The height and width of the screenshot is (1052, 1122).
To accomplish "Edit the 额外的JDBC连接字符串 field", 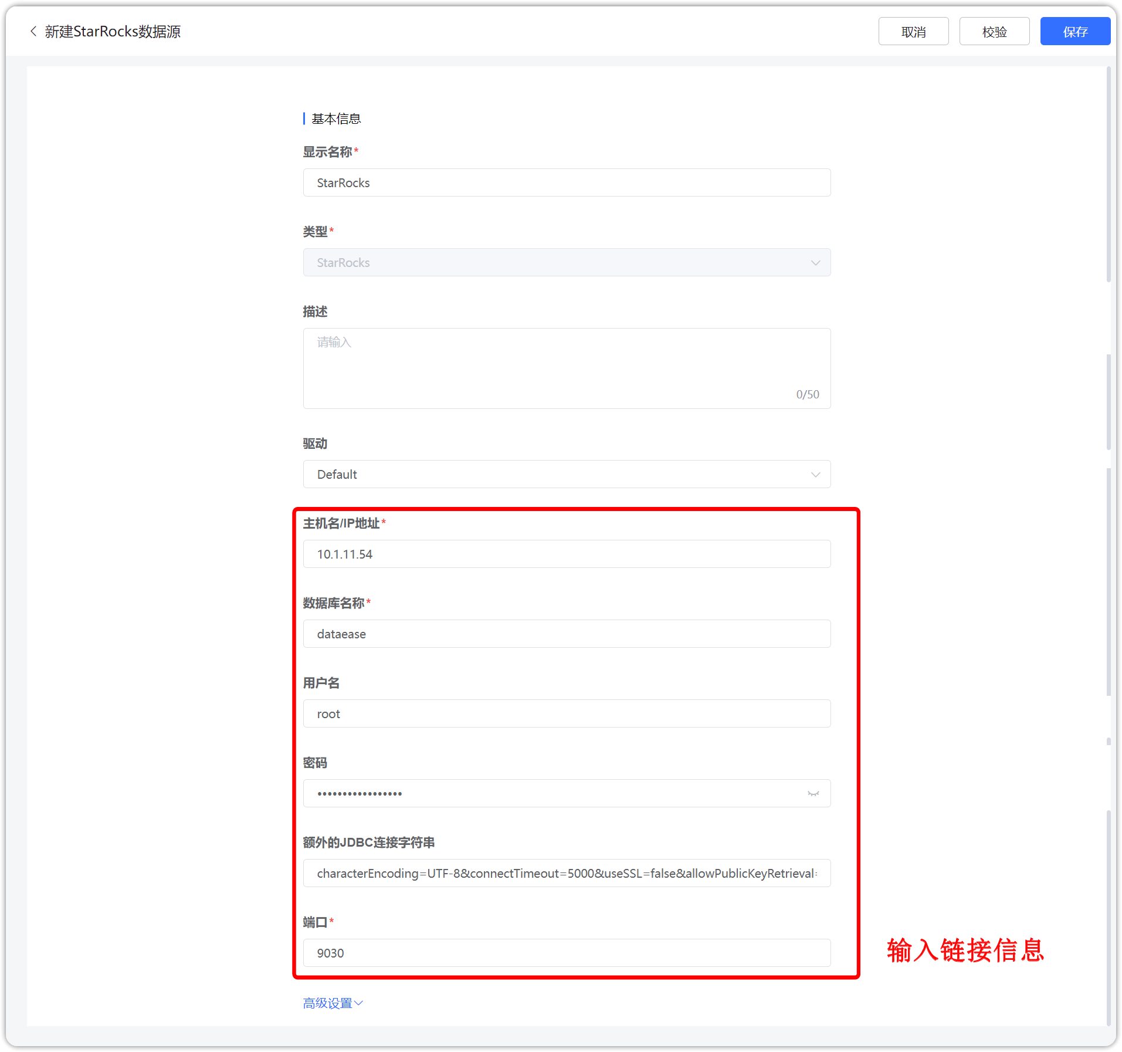I will (x=567, y=873).
